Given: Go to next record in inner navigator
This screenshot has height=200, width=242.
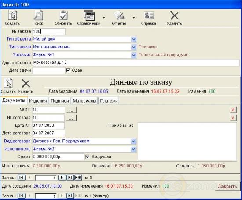Looking at the screenshot, I should pyautogui.click(x=62, y=178).
